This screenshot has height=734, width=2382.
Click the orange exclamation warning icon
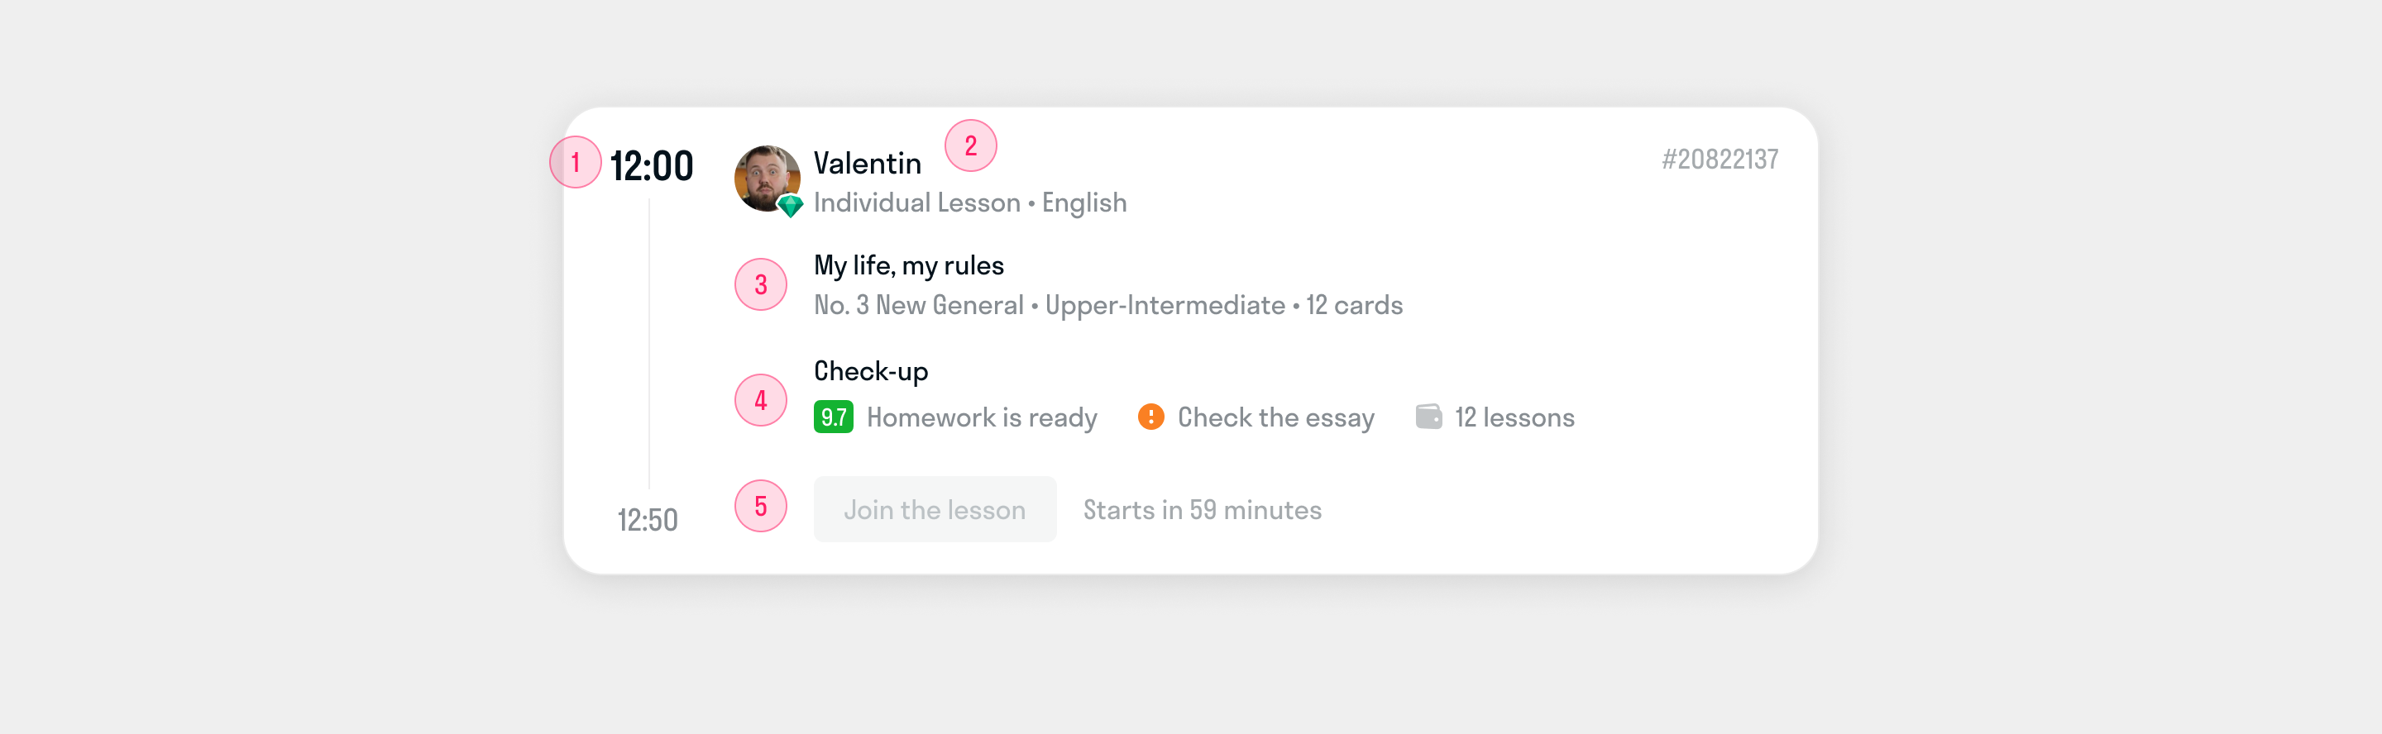tap(1150, 417)
